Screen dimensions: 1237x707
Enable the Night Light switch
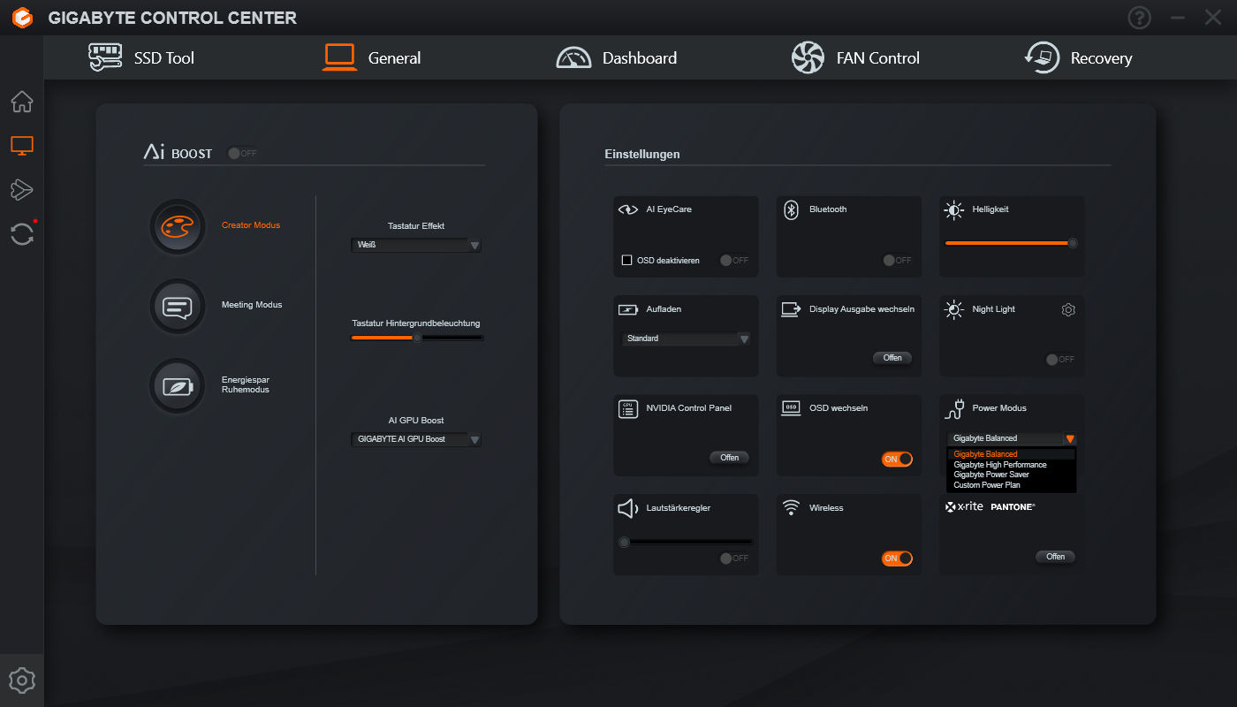coord(1060,360)
